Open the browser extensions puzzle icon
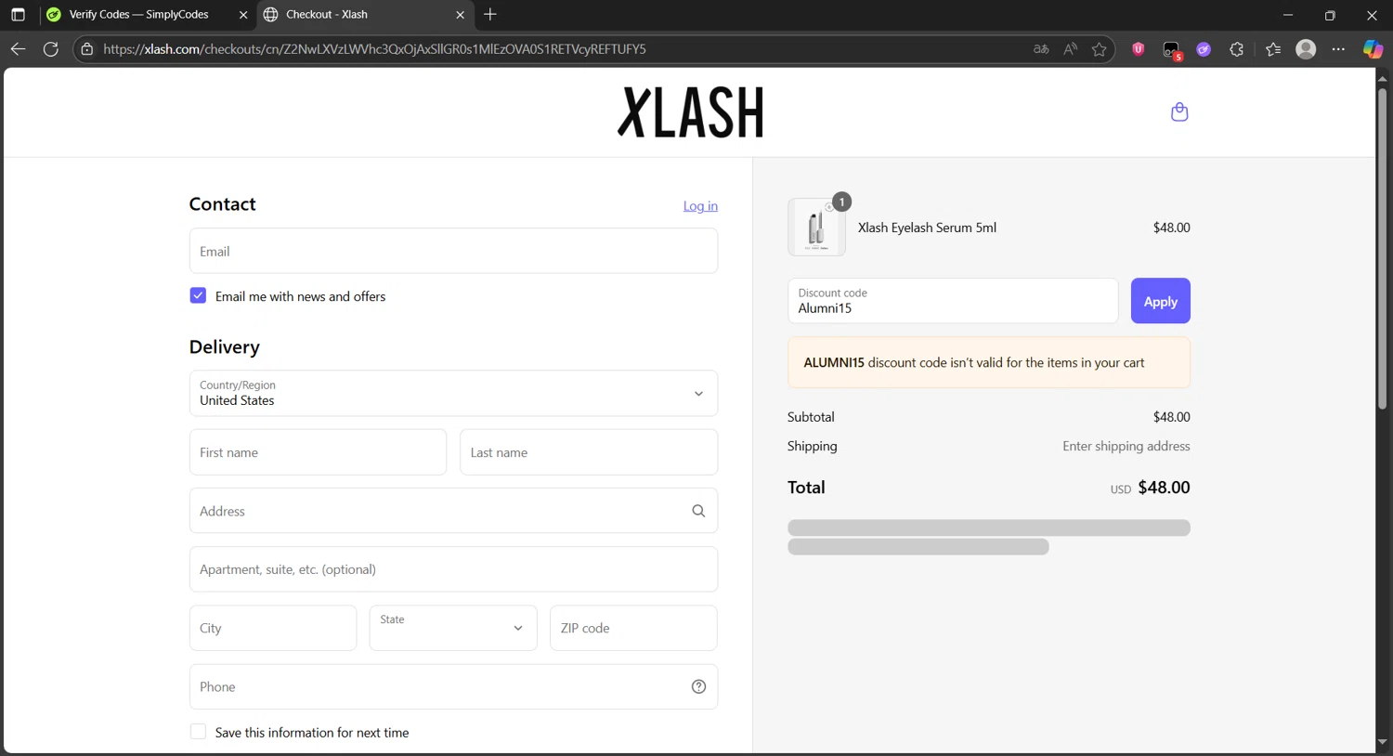The height and width of the screenshot is (756, 1393). tap(1236, 49)
